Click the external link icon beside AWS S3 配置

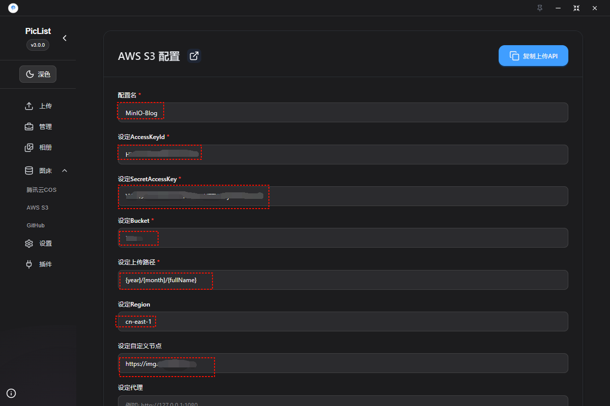coord(194,56)
